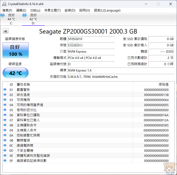This screenshot has height=175, width=177.
Task: Open the 語言(L)(Language) menu
Action: 107,10
